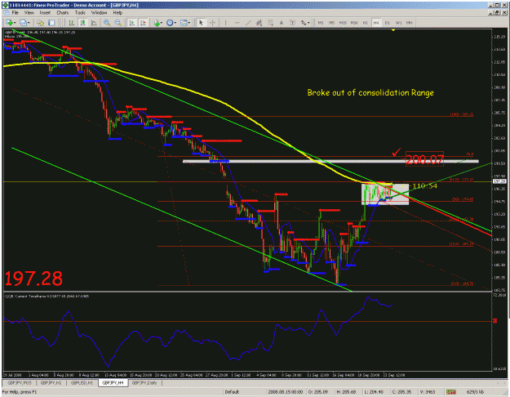This screenshot has width=510, height=397.
Task: Select the text label tool
Action: [x=292, y=23]
